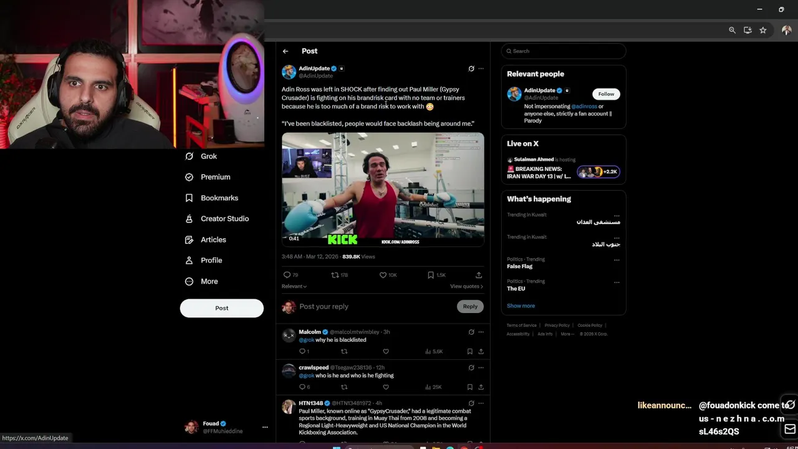798x449 pixels.
Task: Open options for The EU trend
Action: pos(617,282)
